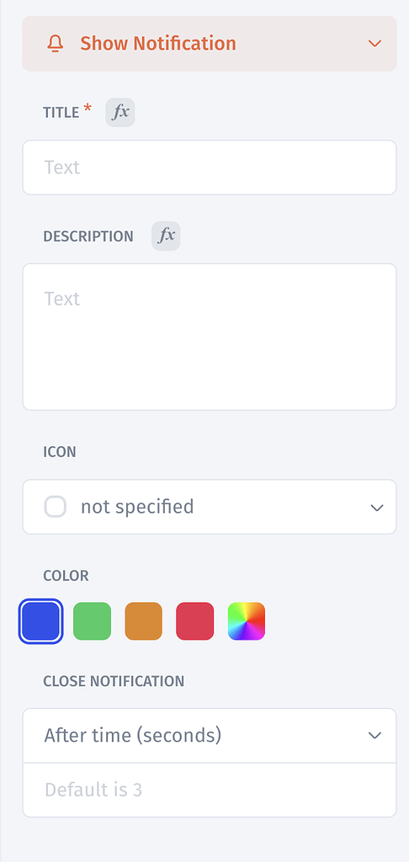Pick the red color swatch
409x862 pixels.
(x=195, y=621)
